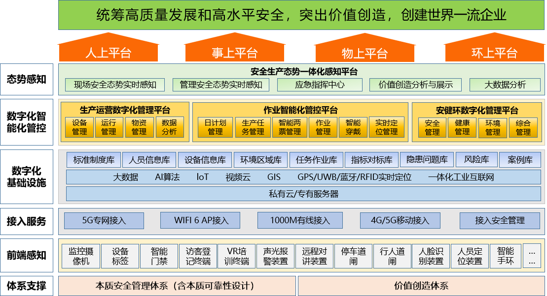Open the 标准制度库 box

[x=94, y=160]
